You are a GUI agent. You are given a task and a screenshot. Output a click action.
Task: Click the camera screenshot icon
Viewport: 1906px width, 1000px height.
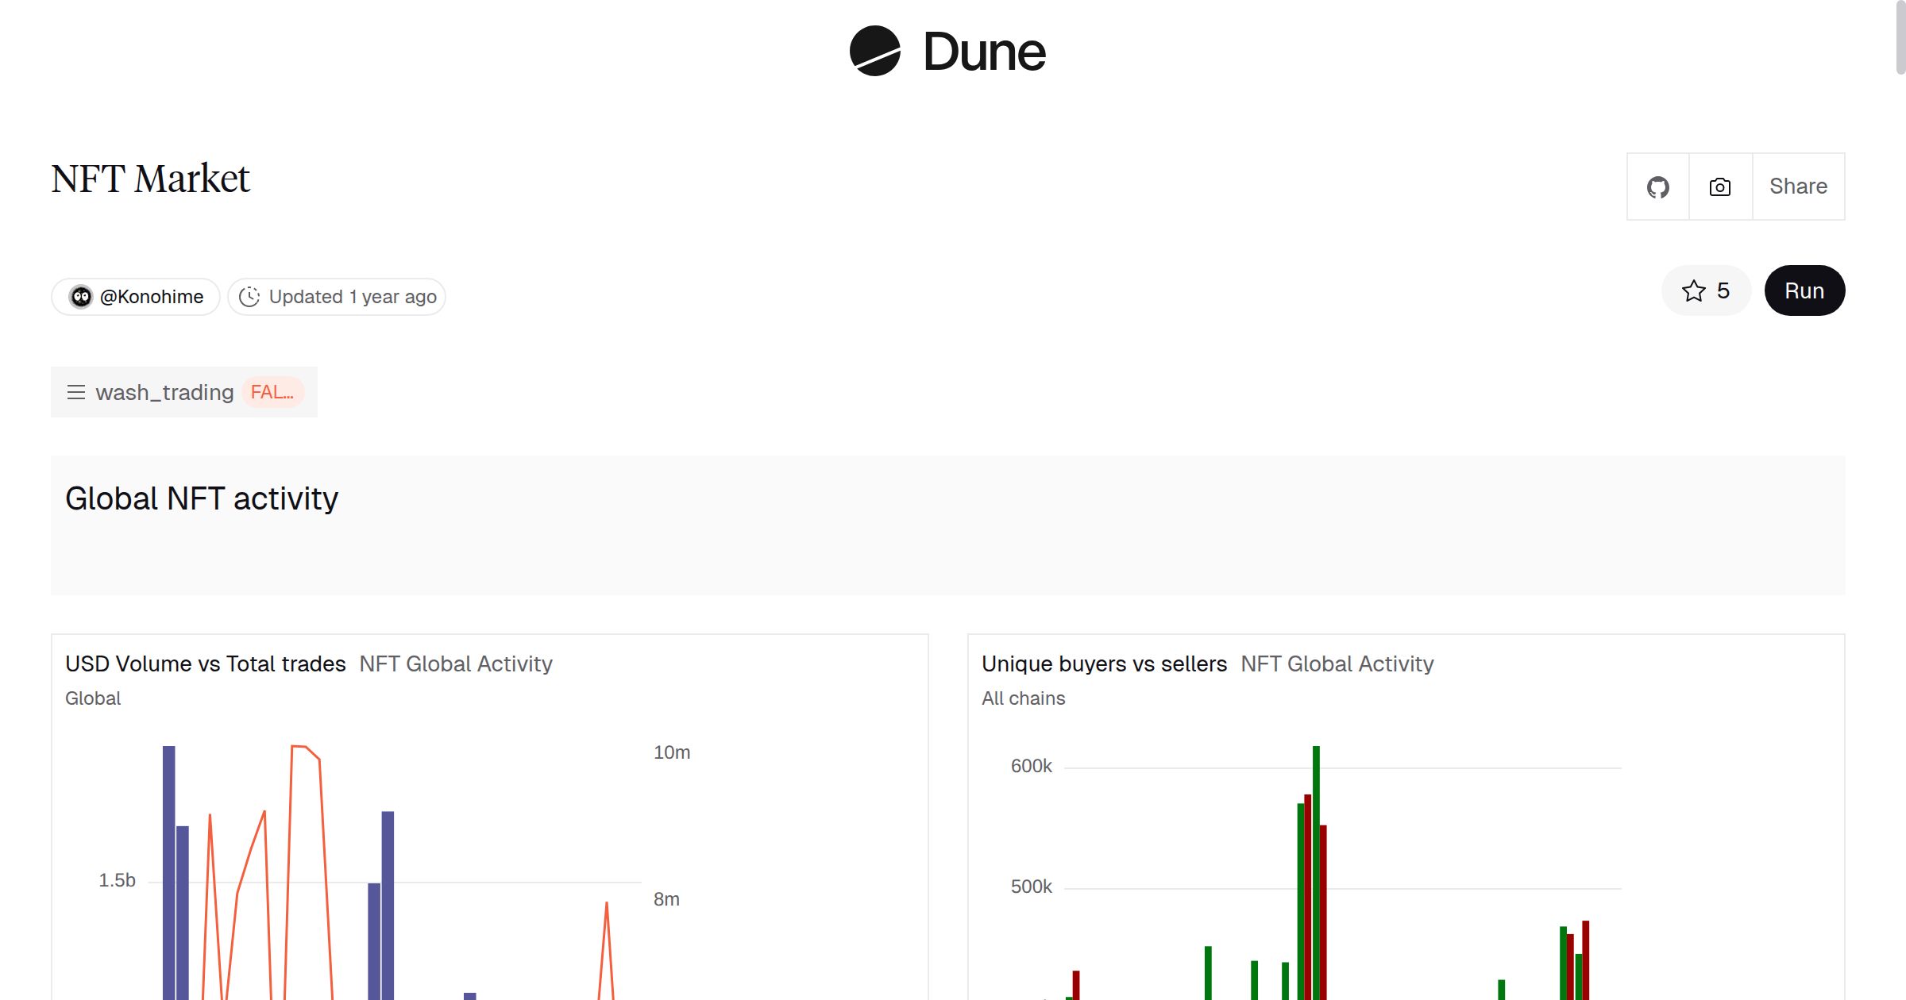[x=1720, y=187]
